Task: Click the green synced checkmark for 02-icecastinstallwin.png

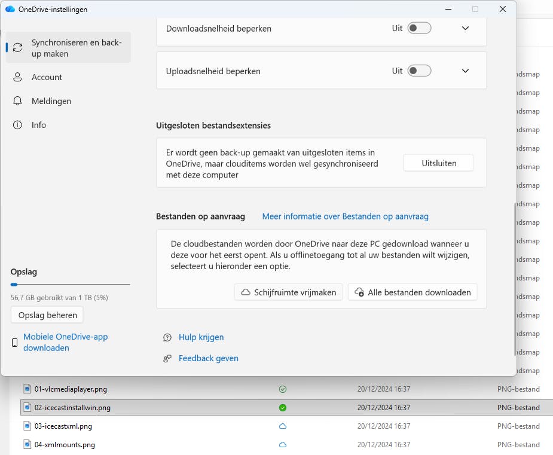Action: pos(283,408)
